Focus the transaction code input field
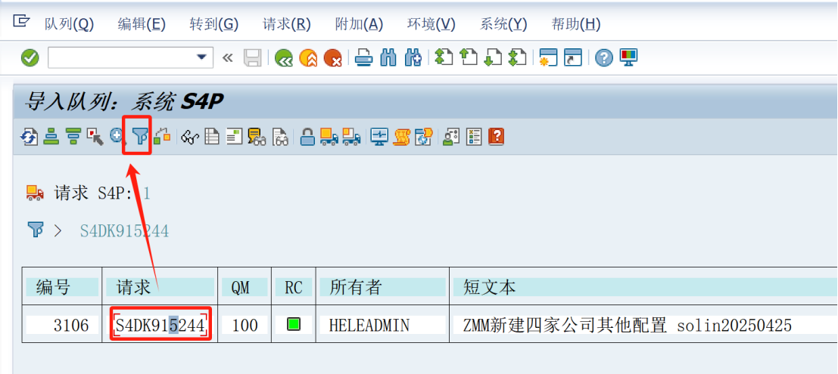This screenshot has height=374, width=838. (122, 57)
